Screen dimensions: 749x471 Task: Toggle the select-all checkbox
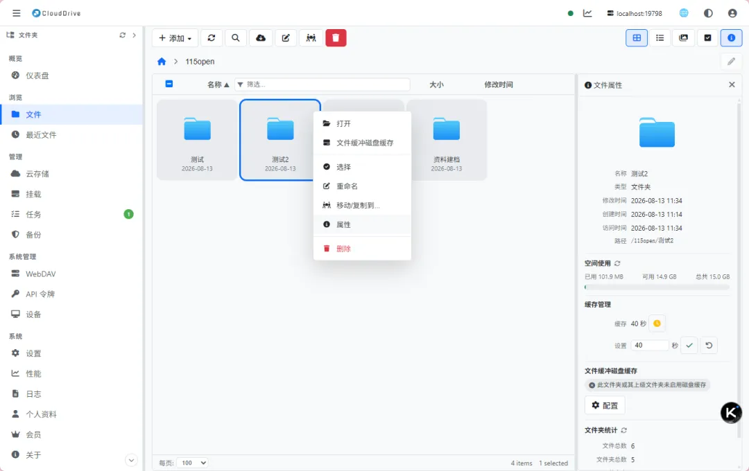(x=169, y=84)
